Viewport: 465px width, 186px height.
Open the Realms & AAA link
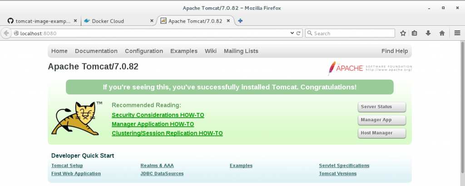(157, 166)
